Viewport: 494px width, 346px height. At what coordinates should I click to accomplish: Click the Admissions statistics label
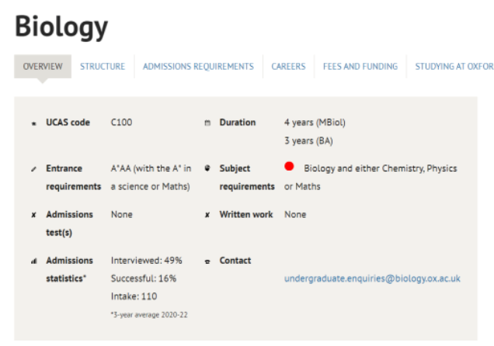(x=70, y=269)
